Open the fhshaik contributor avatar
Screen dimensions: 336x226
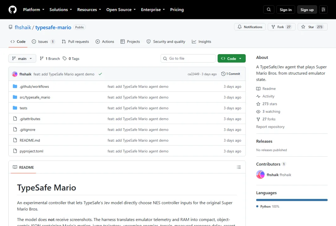[x=260, y=175]
